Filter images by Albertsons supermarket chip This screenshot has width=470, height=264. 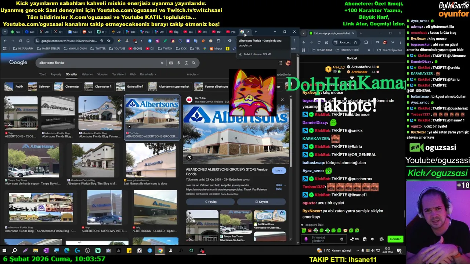(x=170, y=87)
